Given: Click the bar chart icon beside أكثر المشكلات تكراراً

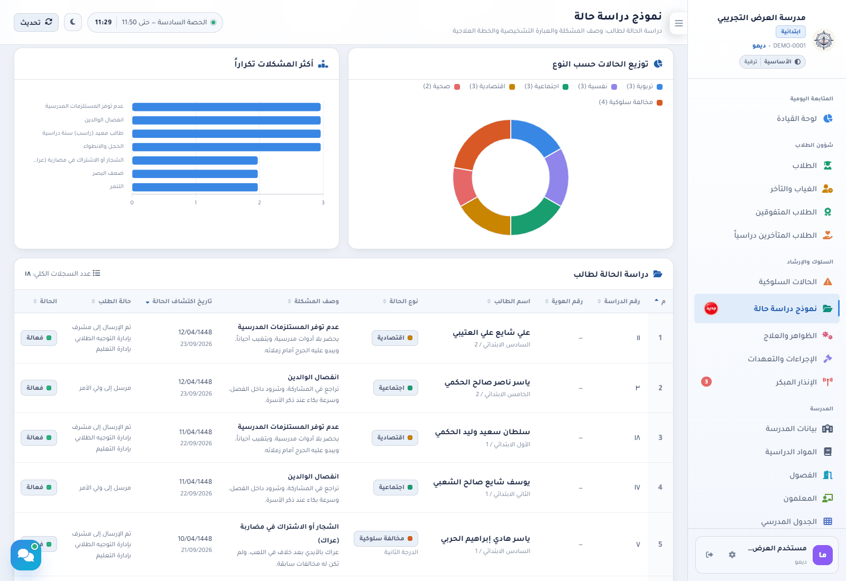Looking at the screenshot, I should click(x=324, y=63).
